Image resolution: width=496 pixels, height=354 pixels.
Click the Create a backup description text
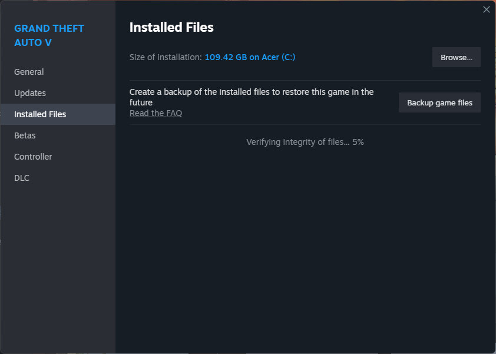pyautogui.click(x=252, y=97)
